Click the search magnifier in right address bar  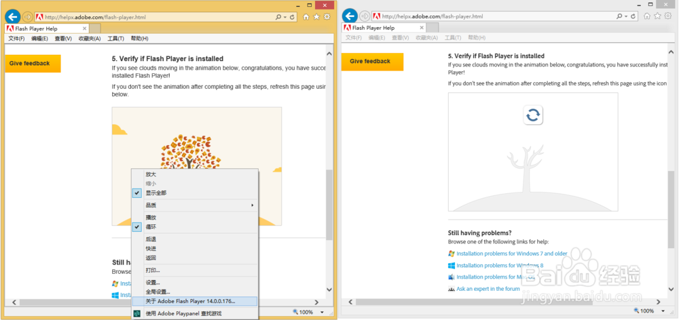620,16
